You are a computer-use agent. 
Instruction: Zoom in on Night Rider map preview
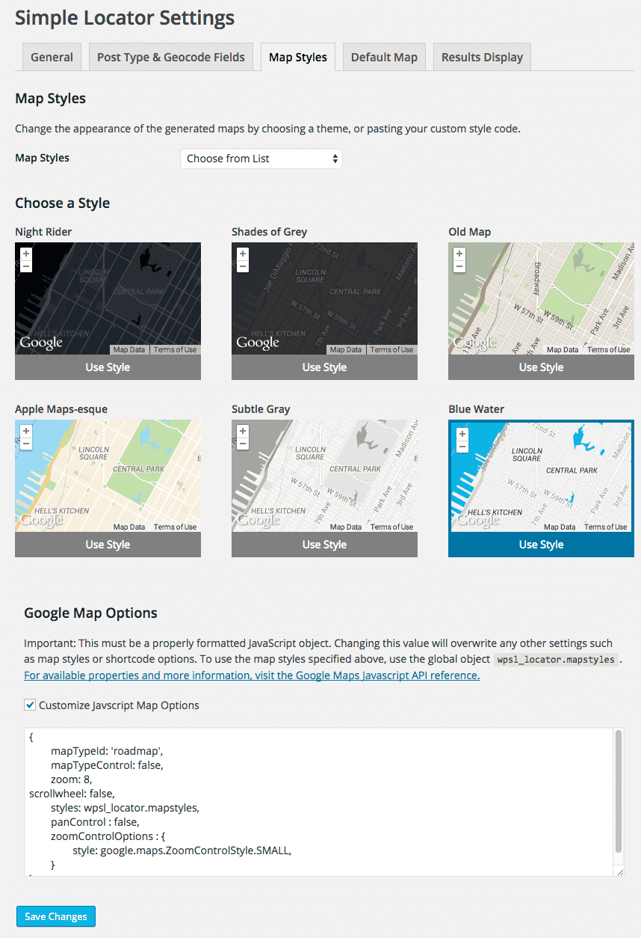(26, 254)
